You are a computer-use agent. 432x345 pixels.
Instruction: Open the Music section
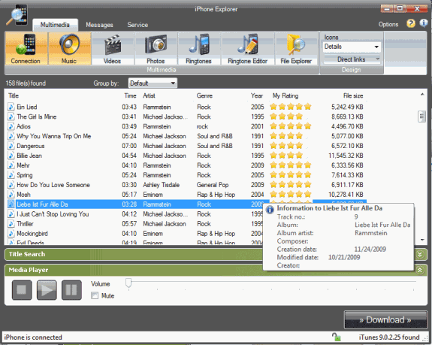(x=69, y=49)
